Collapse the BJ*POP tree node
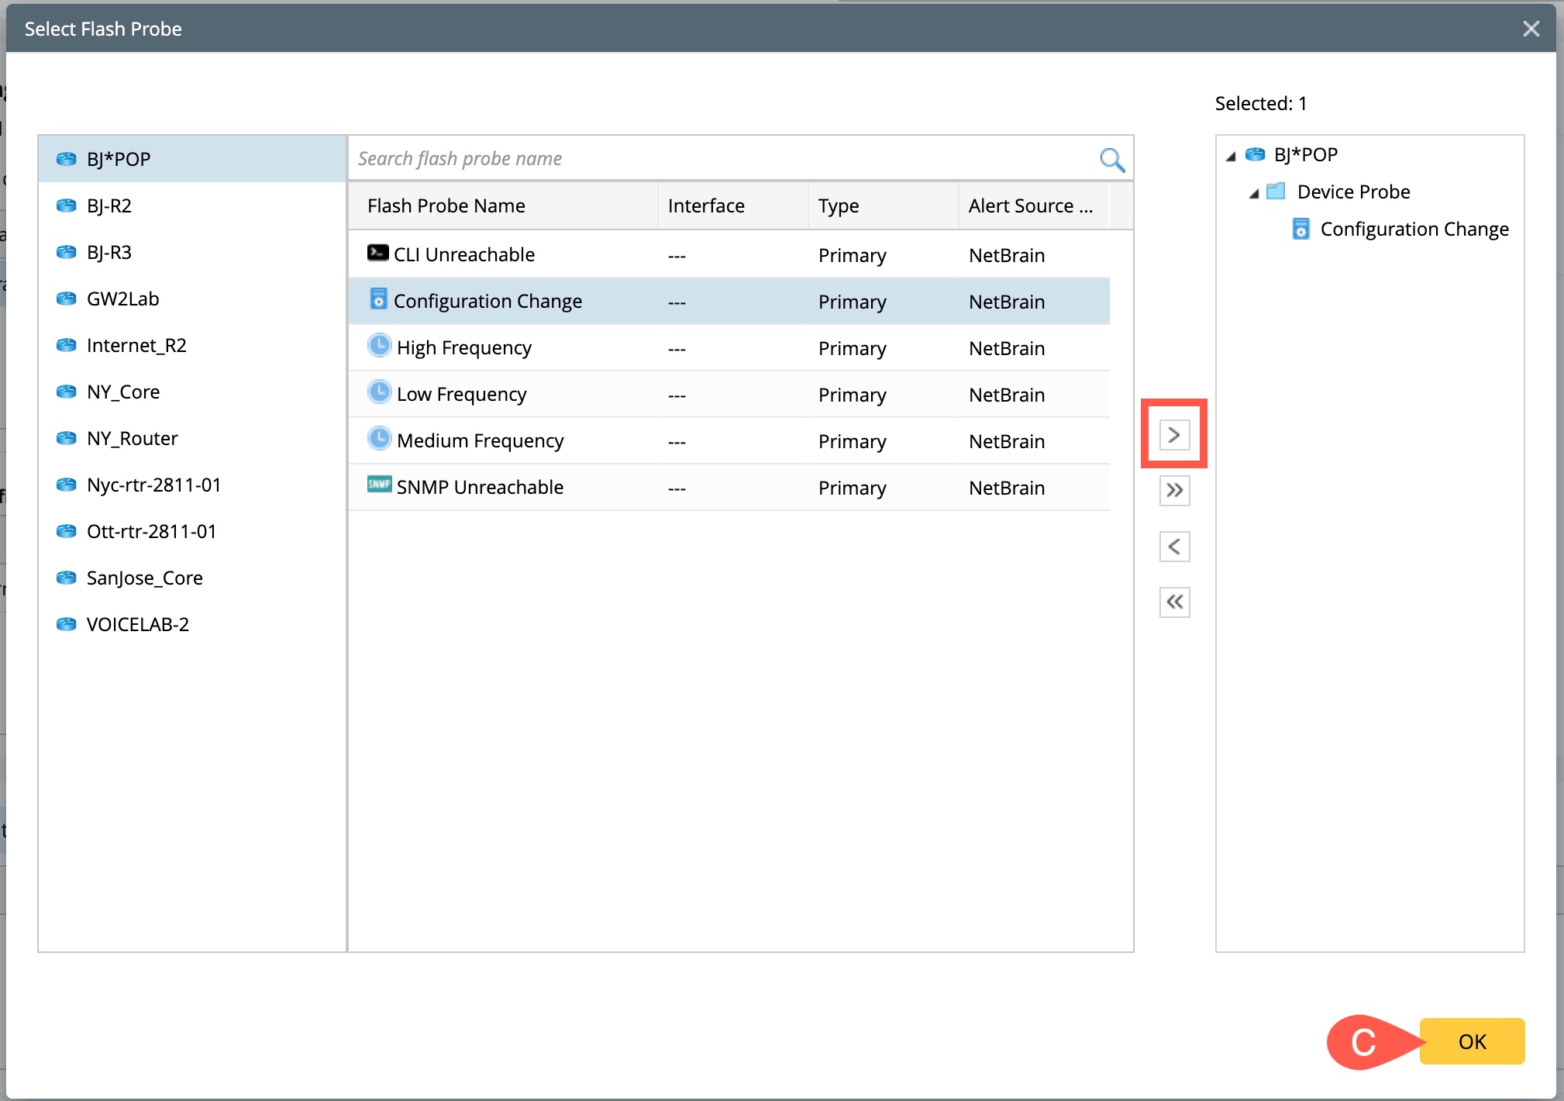Screen dimensions: 1564x1101 [1231, 157]
